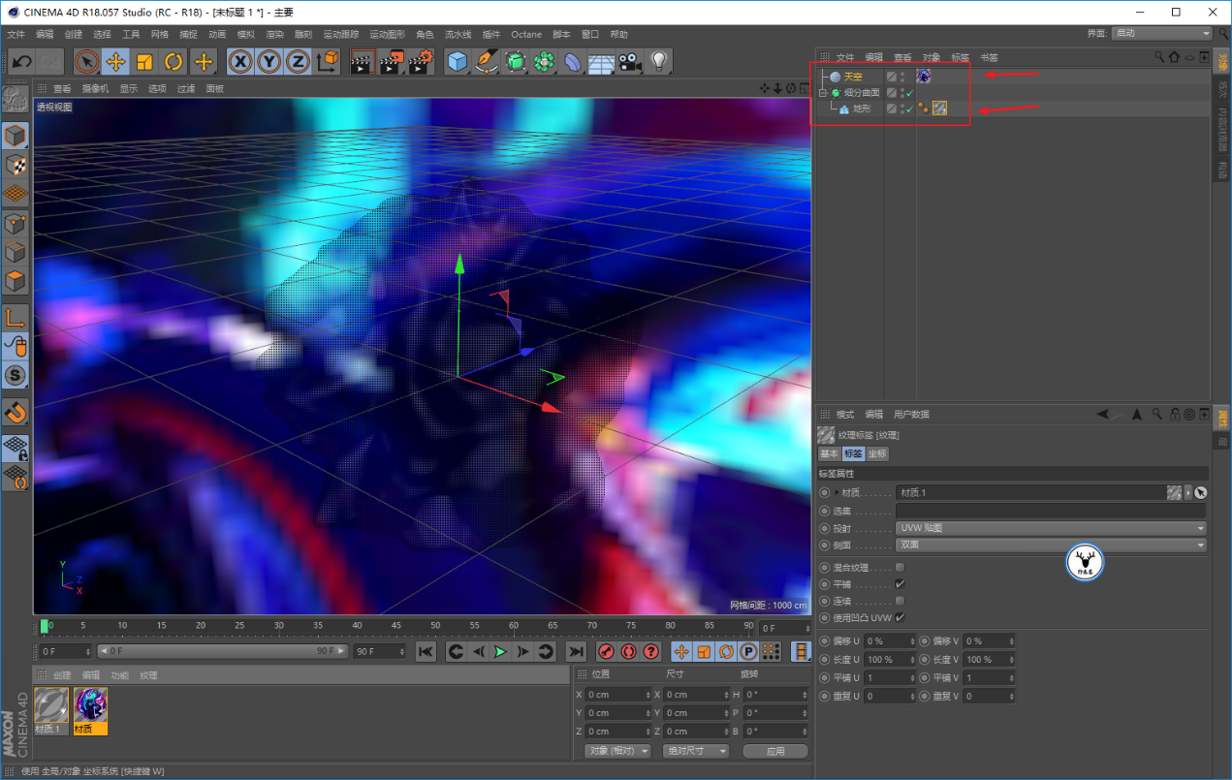Add a light object via bulb icon
This screenshot has height=780, width=1232.
(x=659, y=62)
